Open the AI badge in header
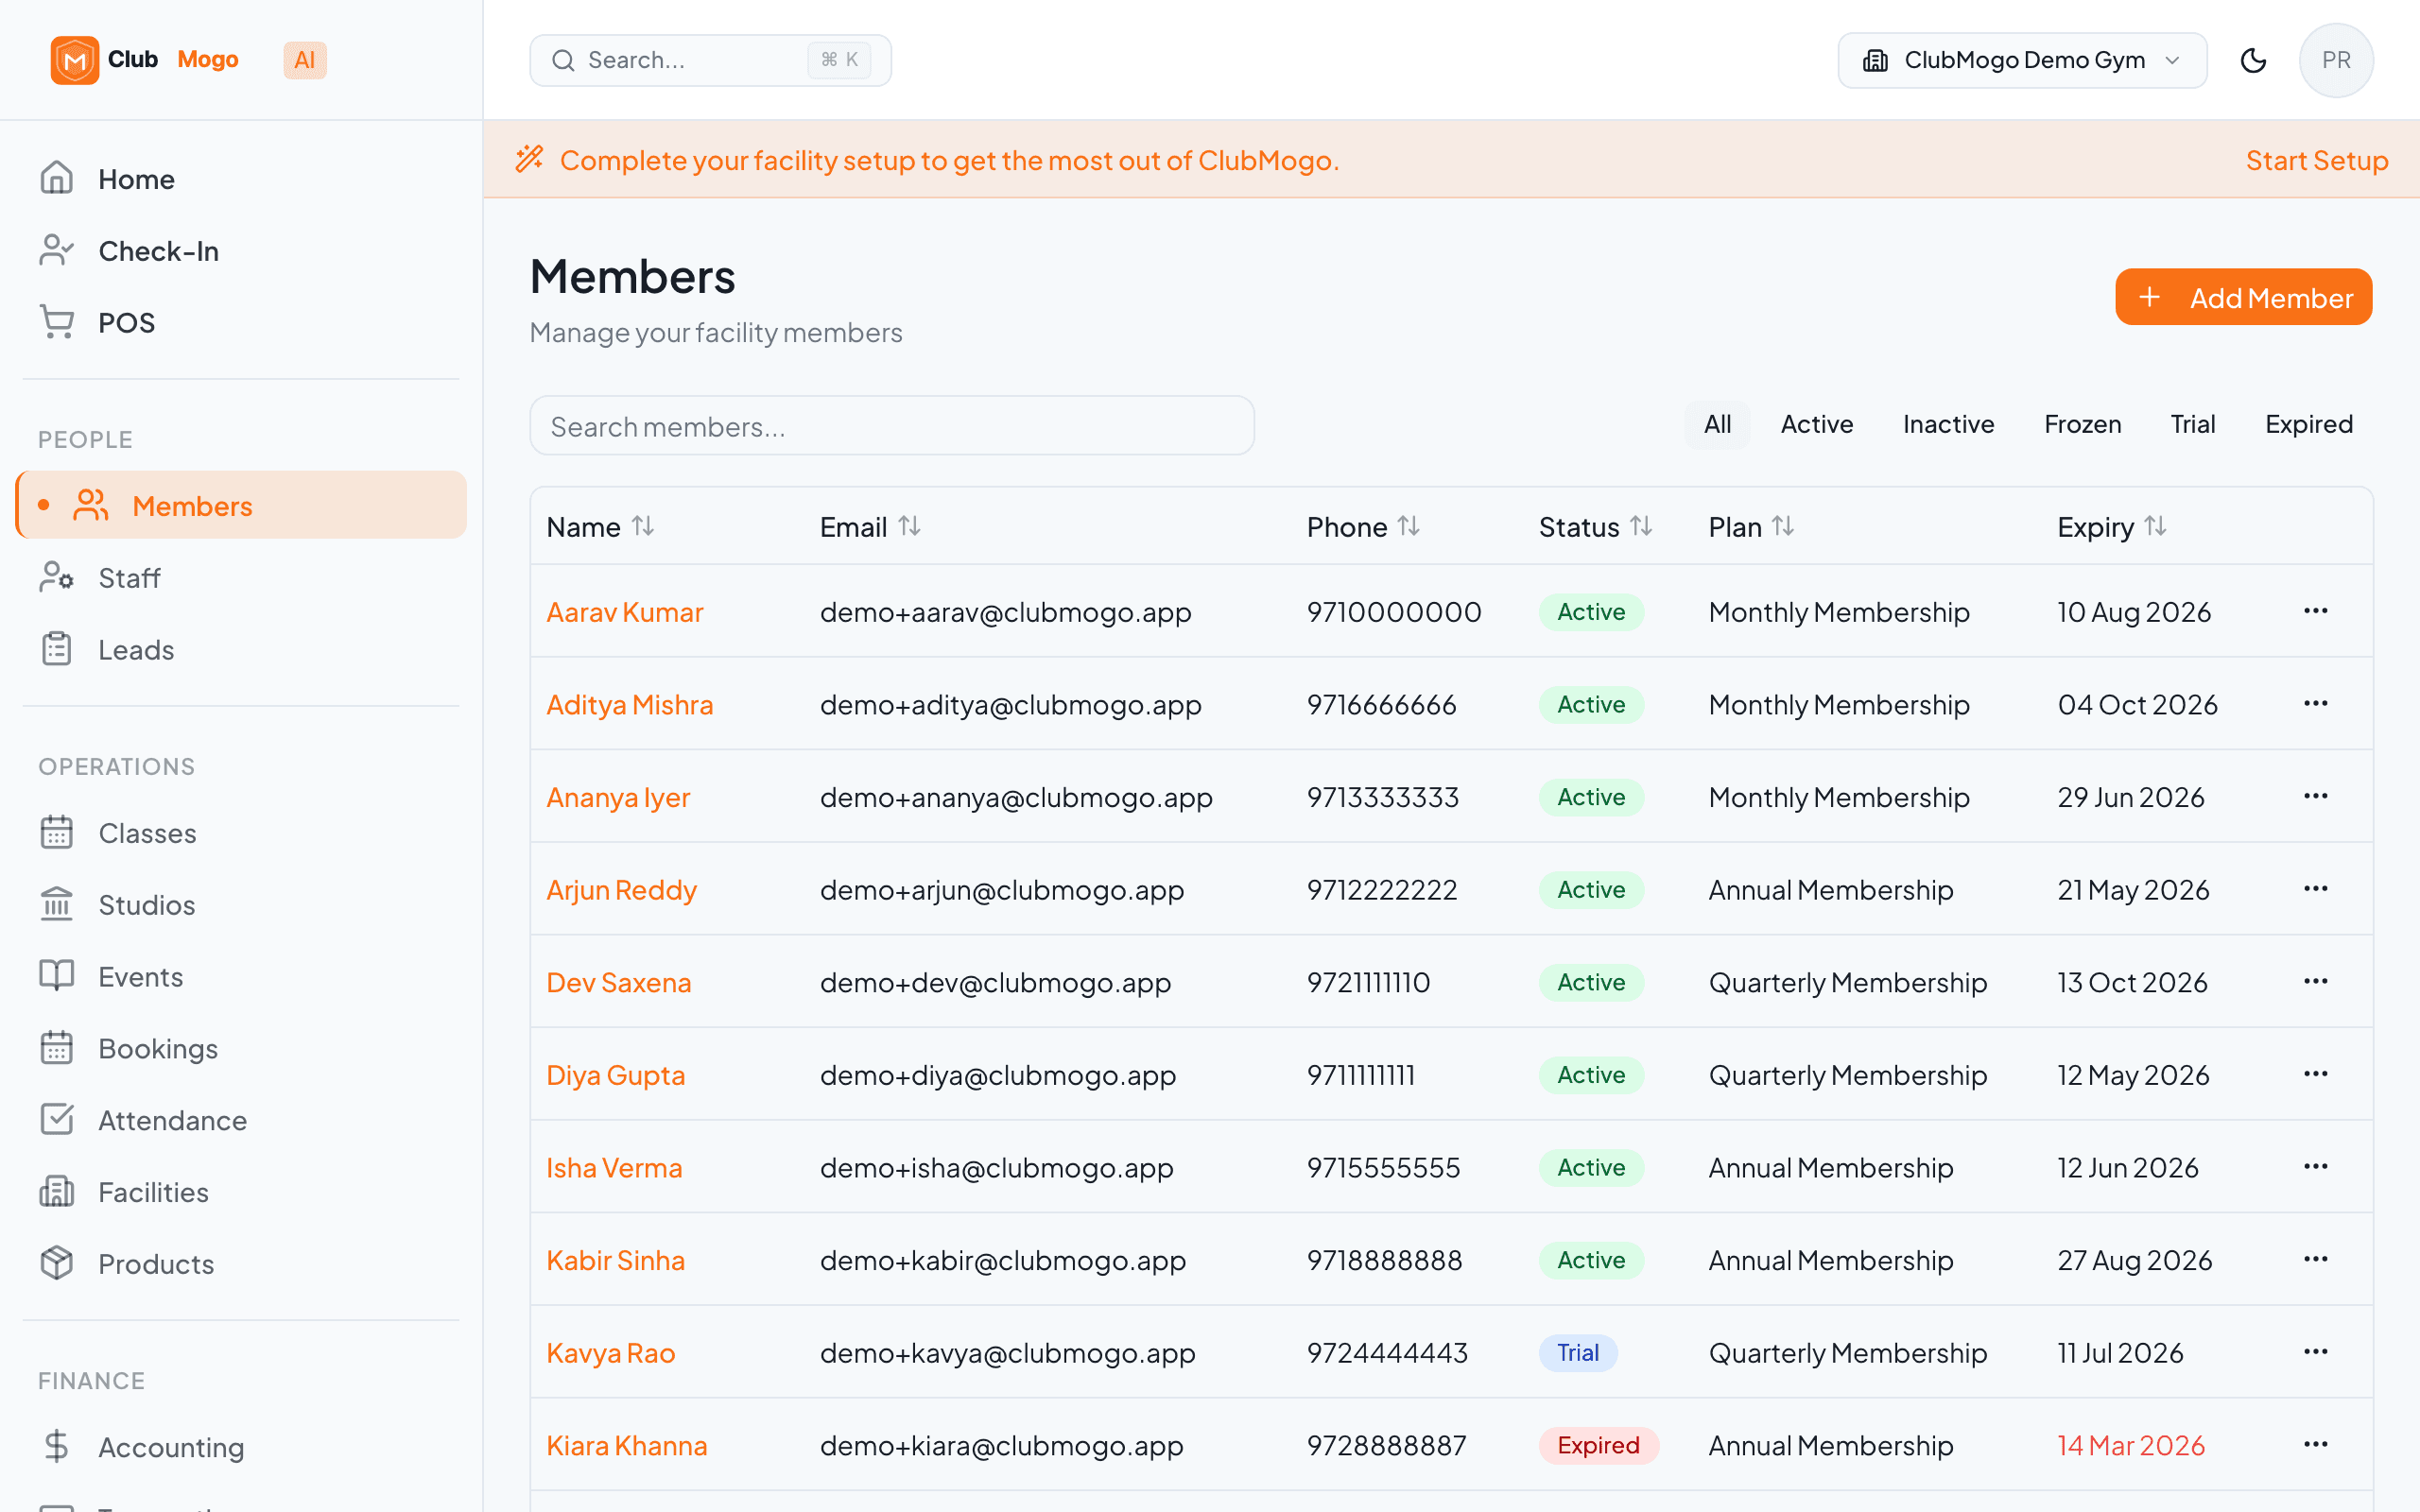The width and height of the screenshot is (2420, 1512). pos(305,60)
